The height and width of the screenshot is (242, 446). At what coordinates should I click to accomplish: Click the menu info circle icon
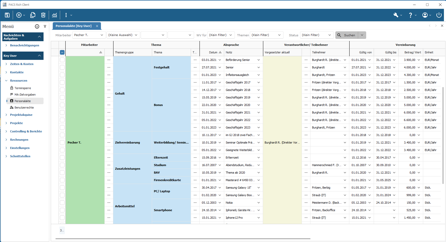coord(37,26)
